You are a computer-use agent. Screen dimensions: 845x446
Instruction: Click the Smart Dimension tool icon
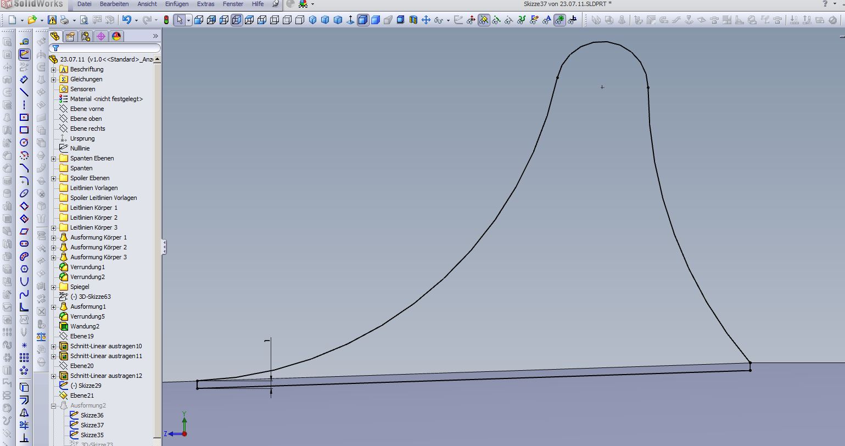(x=24, y=80)
